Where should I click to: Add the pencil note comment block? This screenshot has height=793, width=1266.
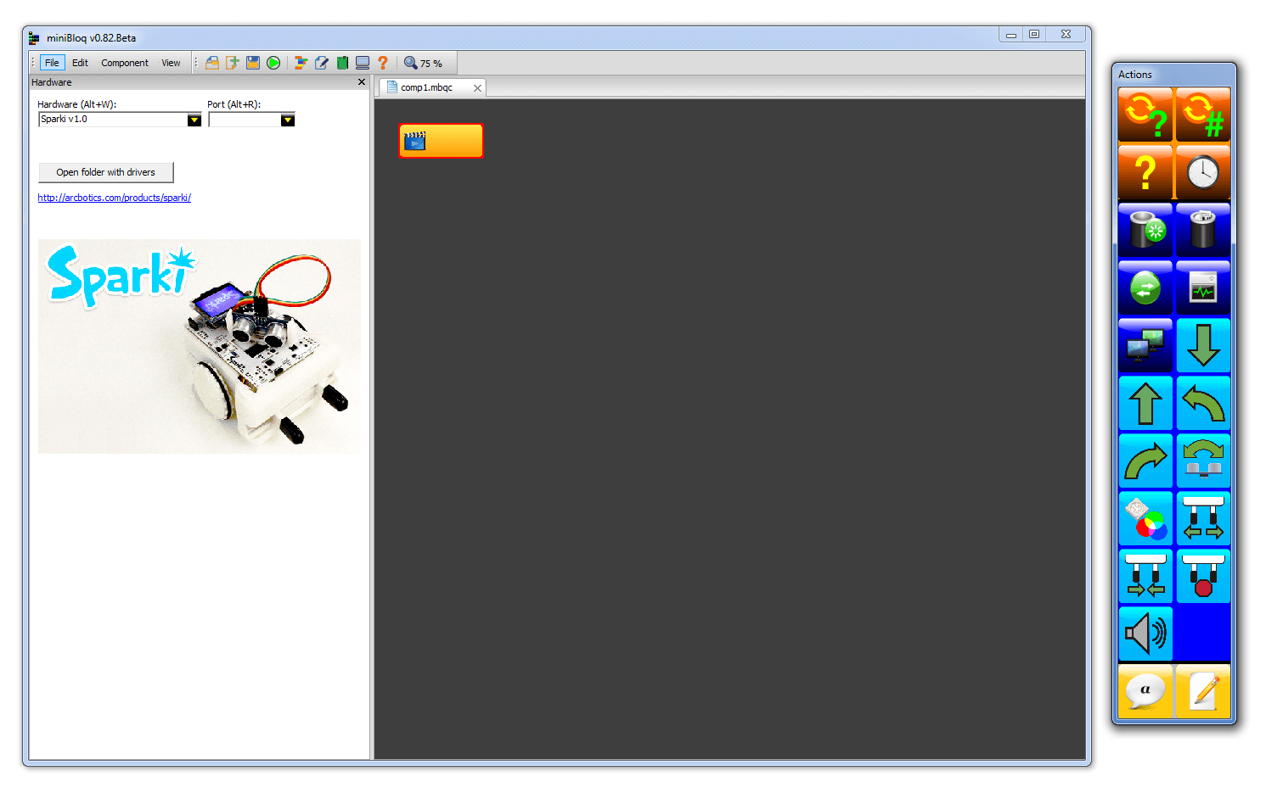point(1203,691)
